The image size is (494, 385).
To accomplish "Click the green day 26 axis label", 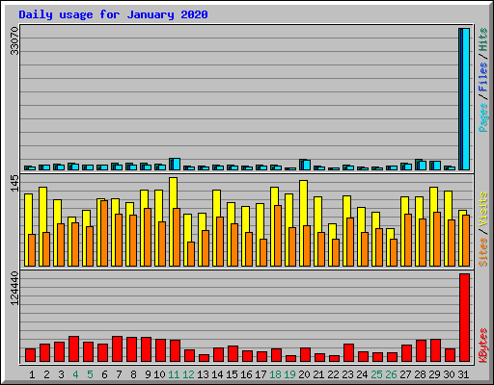I will point(391,374).
